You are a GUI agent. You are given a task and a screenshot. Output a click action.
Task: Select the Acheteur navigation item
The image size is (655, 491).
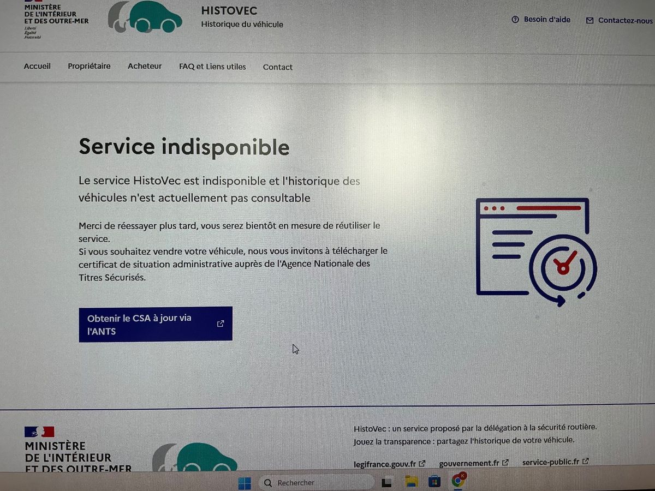click(x=145, y=66)
